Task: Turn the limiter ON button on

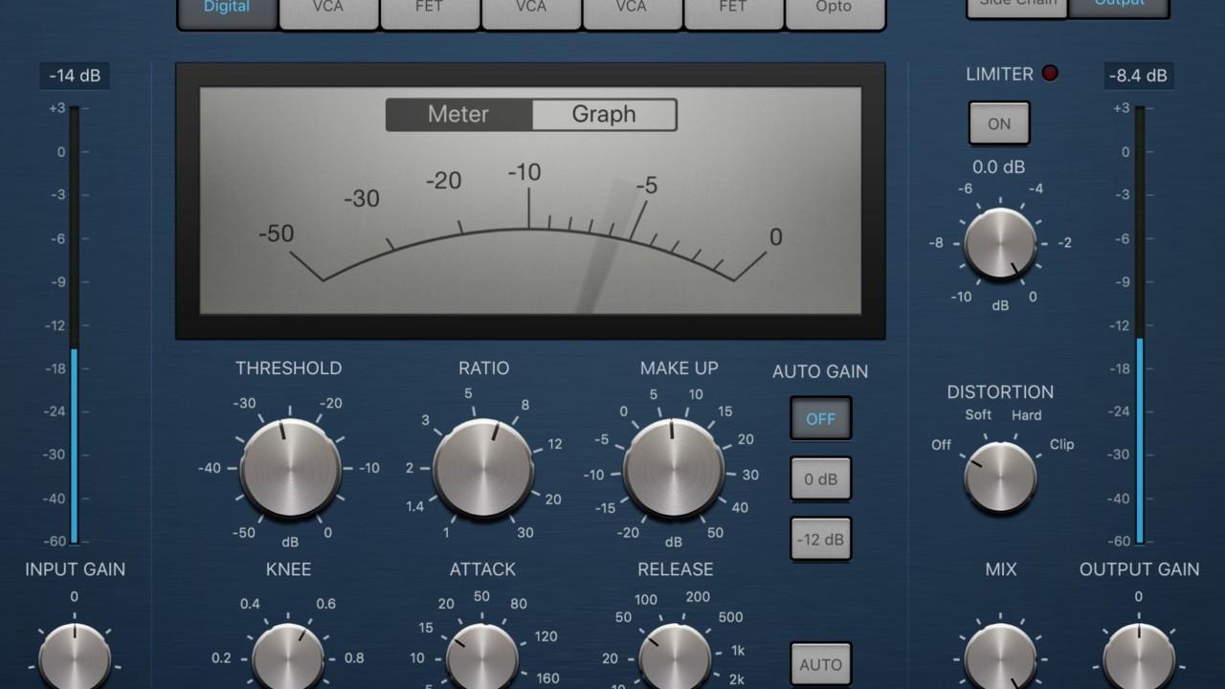Action: click(x=999, y=123)
